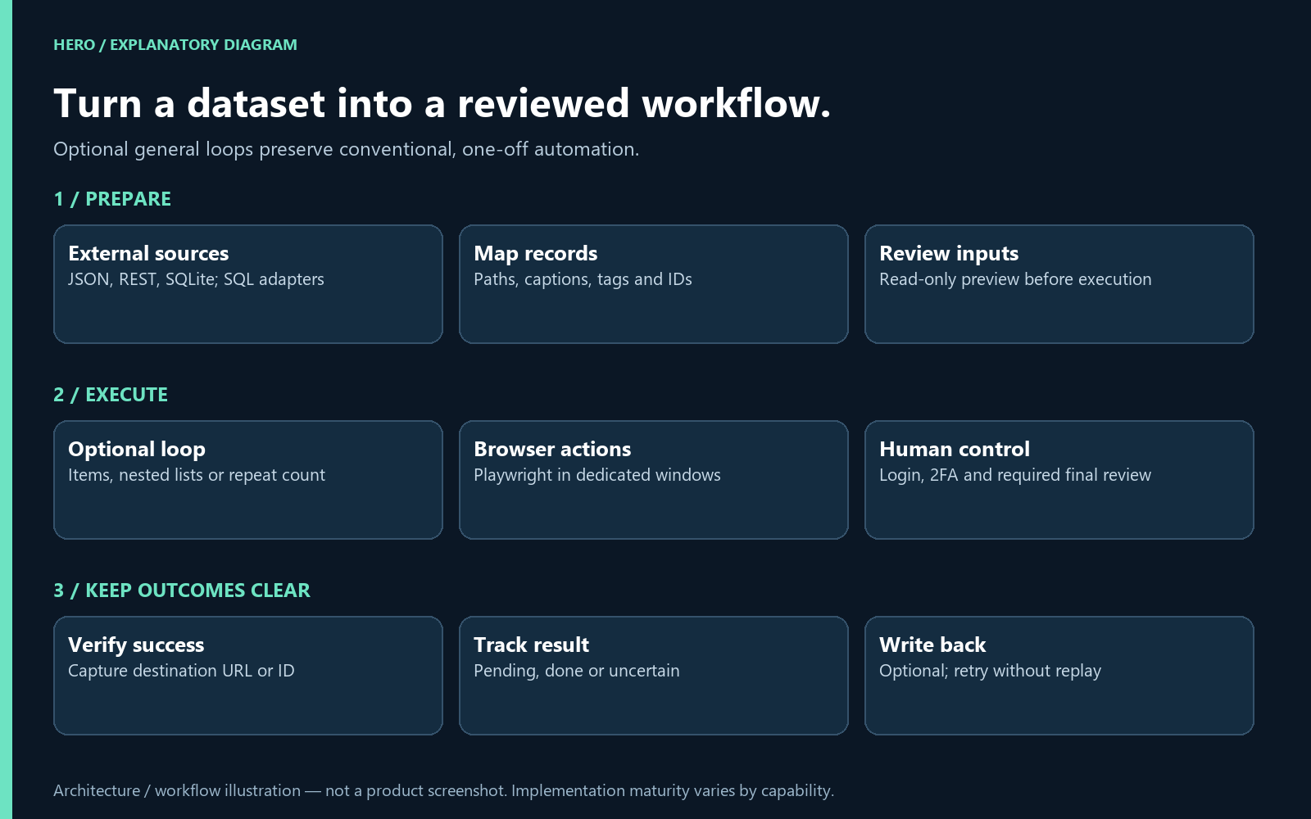1311x819 pixels.
Task: Click the headline 'Turn a dataset into a reviewed workflow.'
Action: click(x=442, y=104)
